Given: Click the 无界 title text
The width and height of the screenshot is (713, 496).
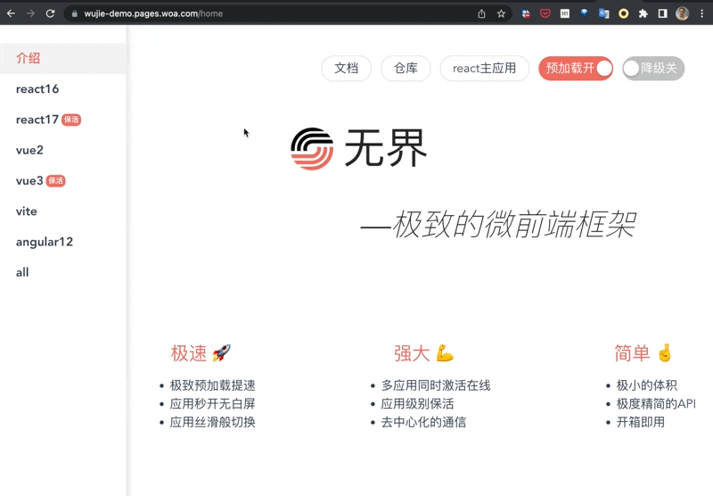Looking at the screenshot, I should point(386,148).
